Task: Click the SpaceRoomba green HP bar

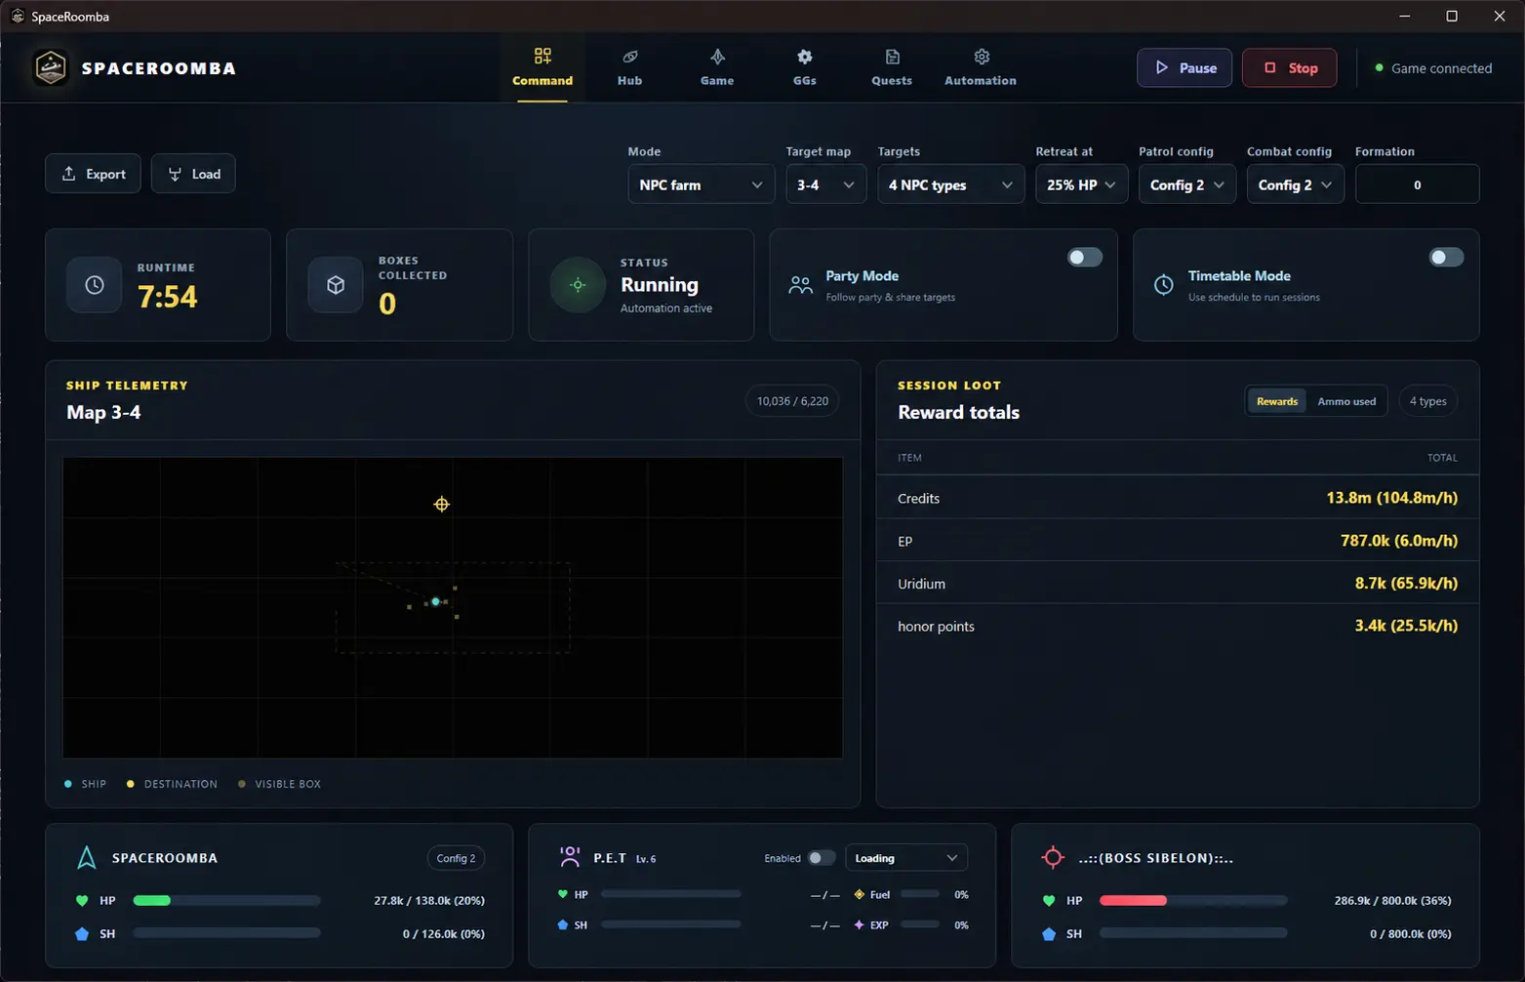Action: pyautogui.click(x=152, y=900)
